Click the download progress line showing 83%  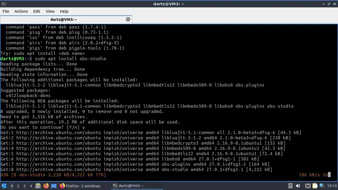[x=53, y=175]
